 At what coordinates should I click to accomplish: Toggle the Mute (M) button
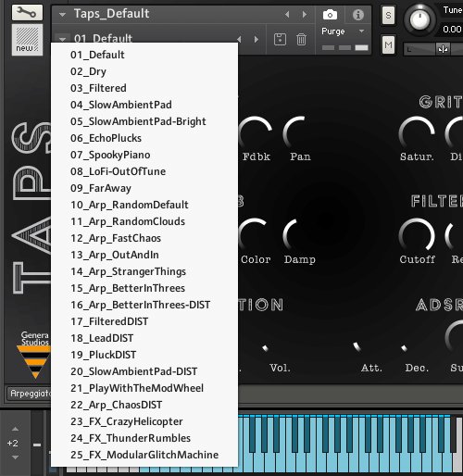tap(388, 45)
